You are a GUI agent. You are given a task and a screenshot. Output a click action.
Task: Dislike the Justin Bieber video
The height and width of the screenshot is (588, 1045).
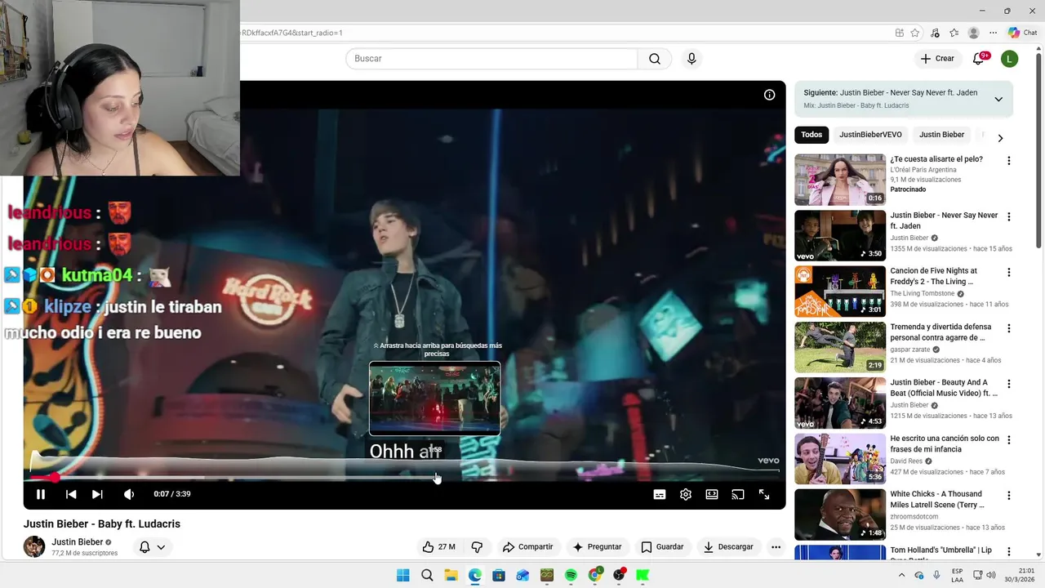(478, 547)
